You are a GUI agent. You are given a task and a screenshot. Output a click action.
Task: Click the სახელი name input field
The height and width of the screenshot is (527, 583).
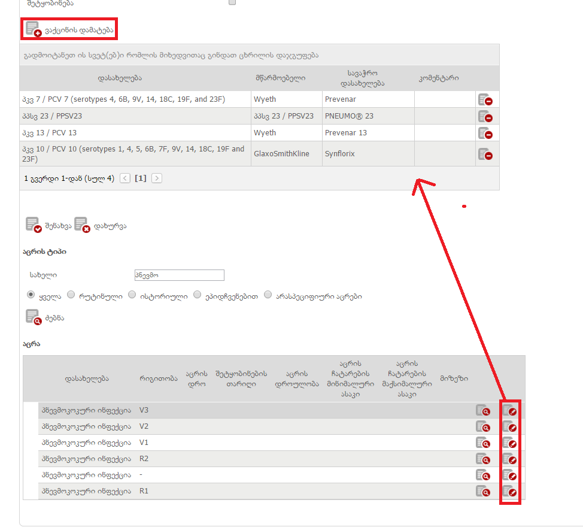pos(179,275)
